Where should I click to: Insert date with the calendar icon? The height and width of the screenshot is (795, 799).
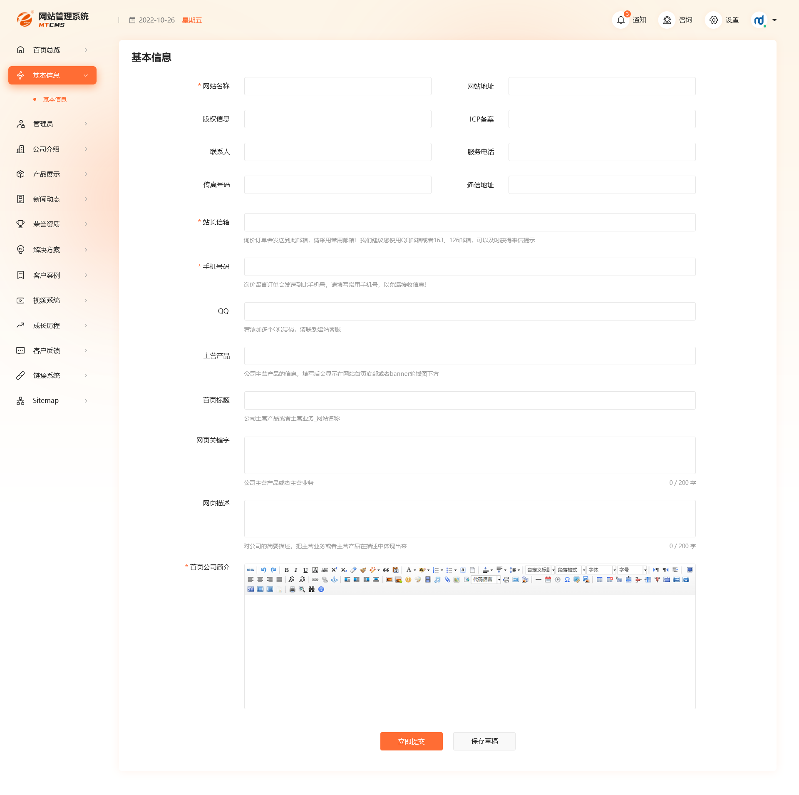click(x=548, y=579)
